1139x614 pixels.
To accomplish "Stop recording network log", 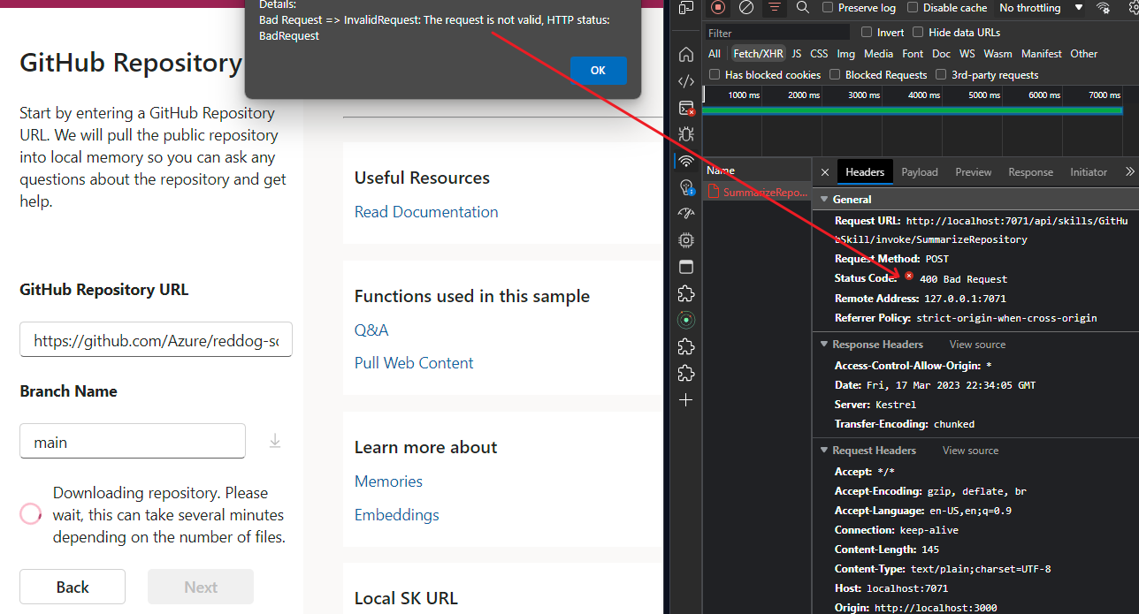I will pos(718,7).
